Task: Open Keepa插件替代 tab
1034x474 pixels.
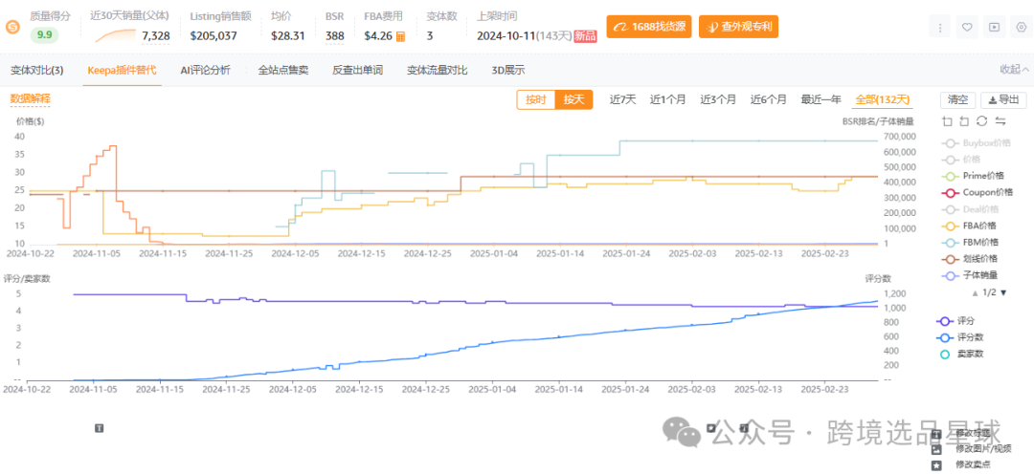Action: [x=122, y=70]
